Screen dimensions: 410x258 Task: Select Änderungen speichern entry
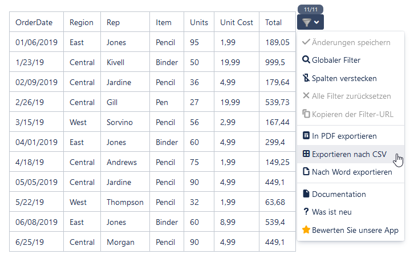click(351, 42)
